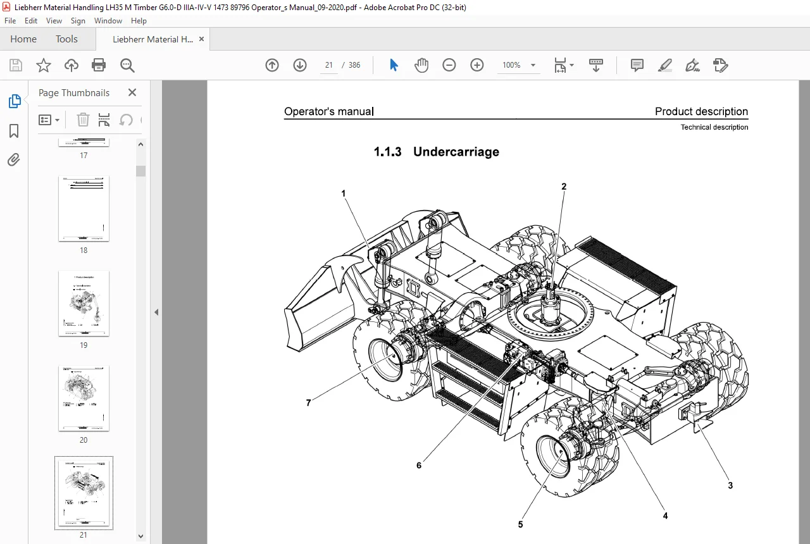Switch to the Home tab
Image resolution: width=810 pixels, height=544 pixels.
[x=23, y=39]
